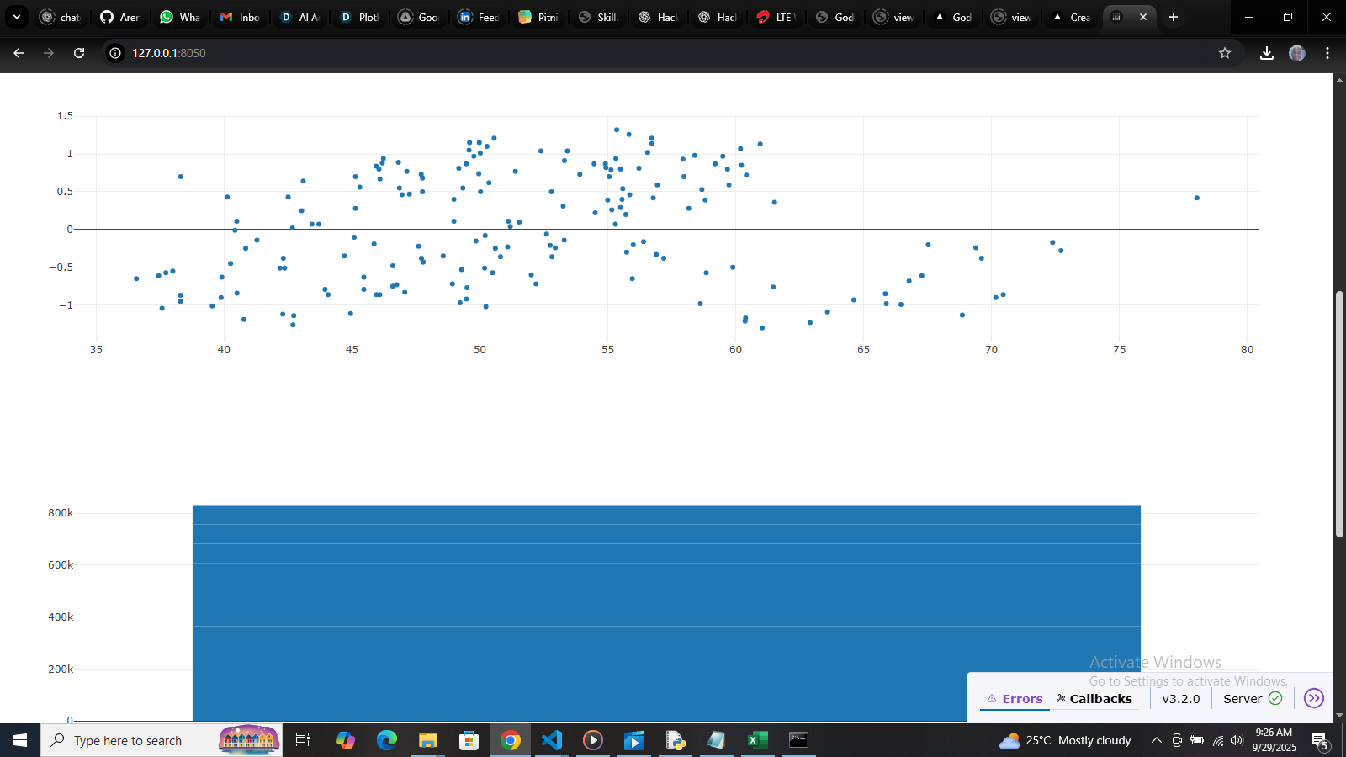The image size is (1346, 757).
Task: Open the weather widget showing 25°C
Action: (x=1065, y=740)
